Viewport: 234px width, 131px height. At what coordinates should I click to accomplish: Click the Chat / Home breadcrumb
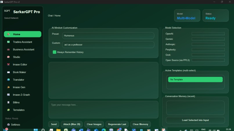point(54,16)
